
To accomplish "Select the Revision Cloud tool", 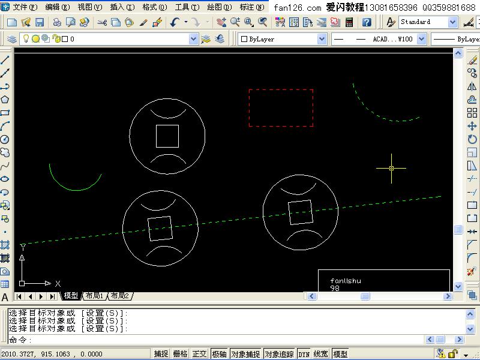I will point(5,152).
